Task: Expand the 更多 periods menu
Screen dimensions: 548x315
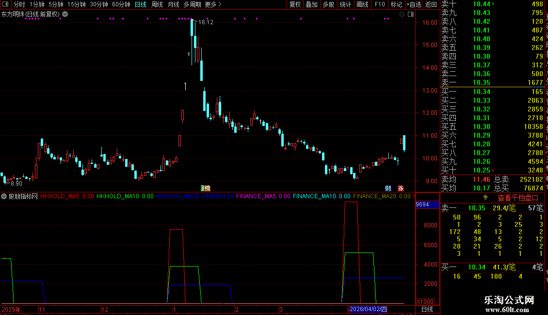Action: (213, 4)
